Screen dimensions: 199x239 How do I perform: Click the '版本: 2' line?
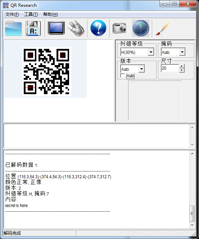tap(13, 188)
